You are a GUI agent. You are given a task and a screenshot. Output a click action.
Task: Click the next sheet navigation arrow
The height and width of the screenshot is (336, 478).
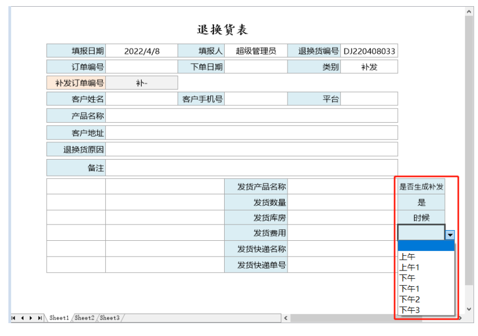30,318
